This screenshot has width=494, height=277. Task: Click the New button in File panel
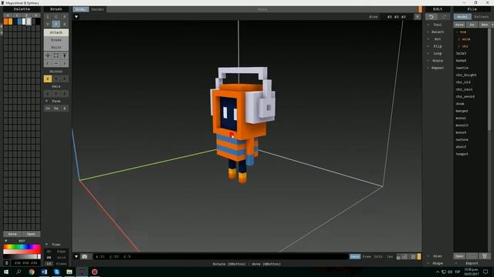[485, 25]
